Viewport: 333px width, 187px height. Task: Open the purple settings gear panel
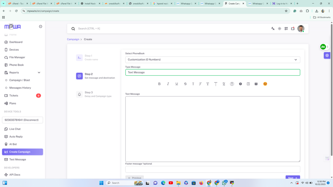tap(327, 55)
